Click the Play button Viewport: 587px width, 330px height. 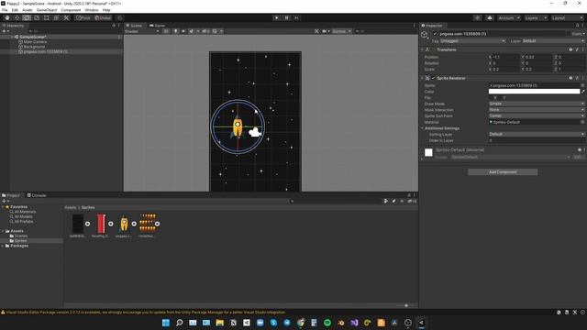pos(277,18)
